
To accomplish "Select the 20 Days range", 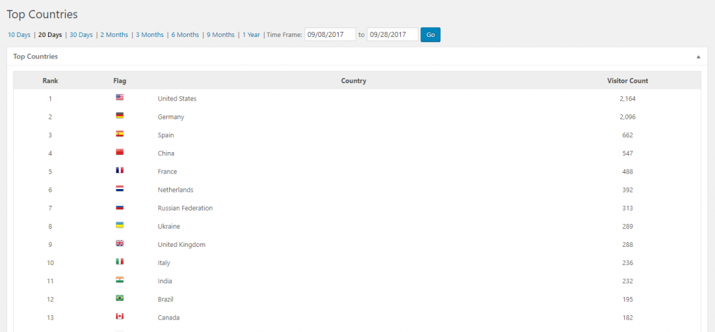I will pyautogui.click(x=50, y=35).
